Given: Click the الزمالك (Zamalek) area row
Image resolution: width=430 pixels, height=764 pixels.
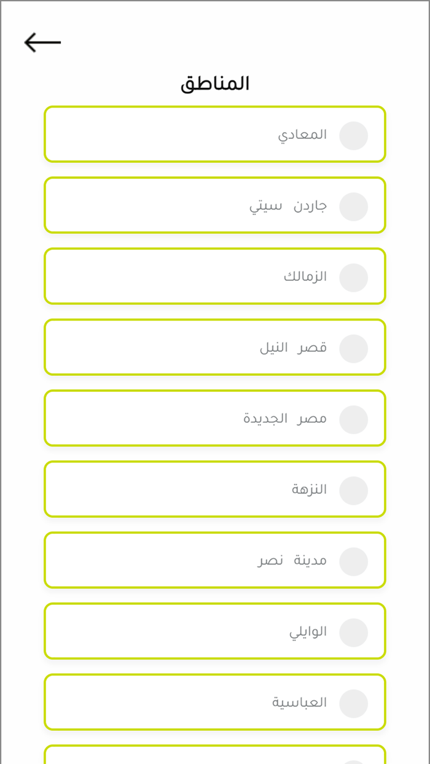Looking at the screenshot, I should click(x=215, y=276).
